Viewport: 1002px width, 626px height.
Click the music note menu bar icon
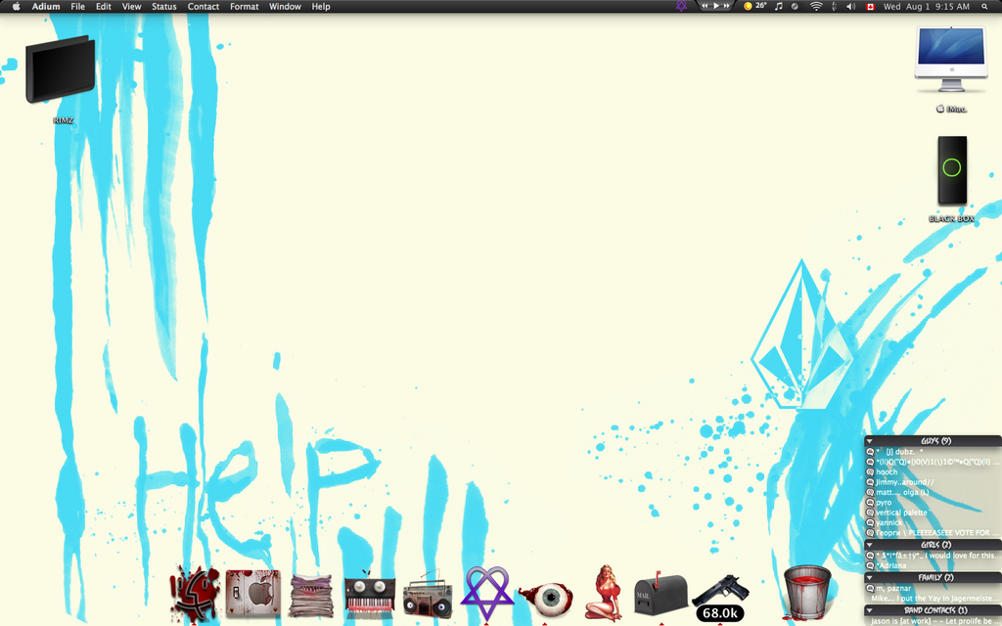(778, 7)
